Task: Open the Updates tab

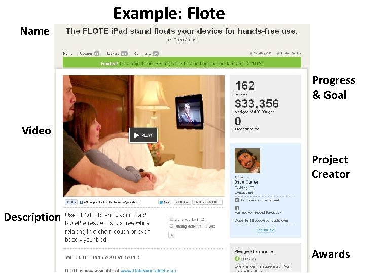Action: pyautogui.click(x=89, y=54)
